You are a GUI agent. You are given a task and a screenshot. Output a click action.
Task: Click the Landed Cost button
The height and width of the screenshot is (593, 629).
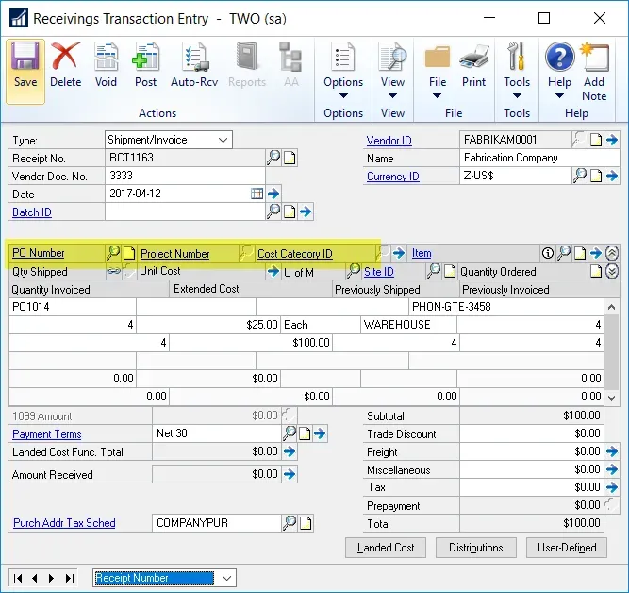point(385,548)
